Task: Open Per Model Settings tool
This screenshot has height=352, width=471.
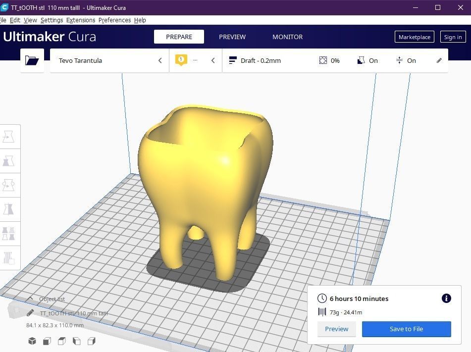Action: click(x=8, y=234)
